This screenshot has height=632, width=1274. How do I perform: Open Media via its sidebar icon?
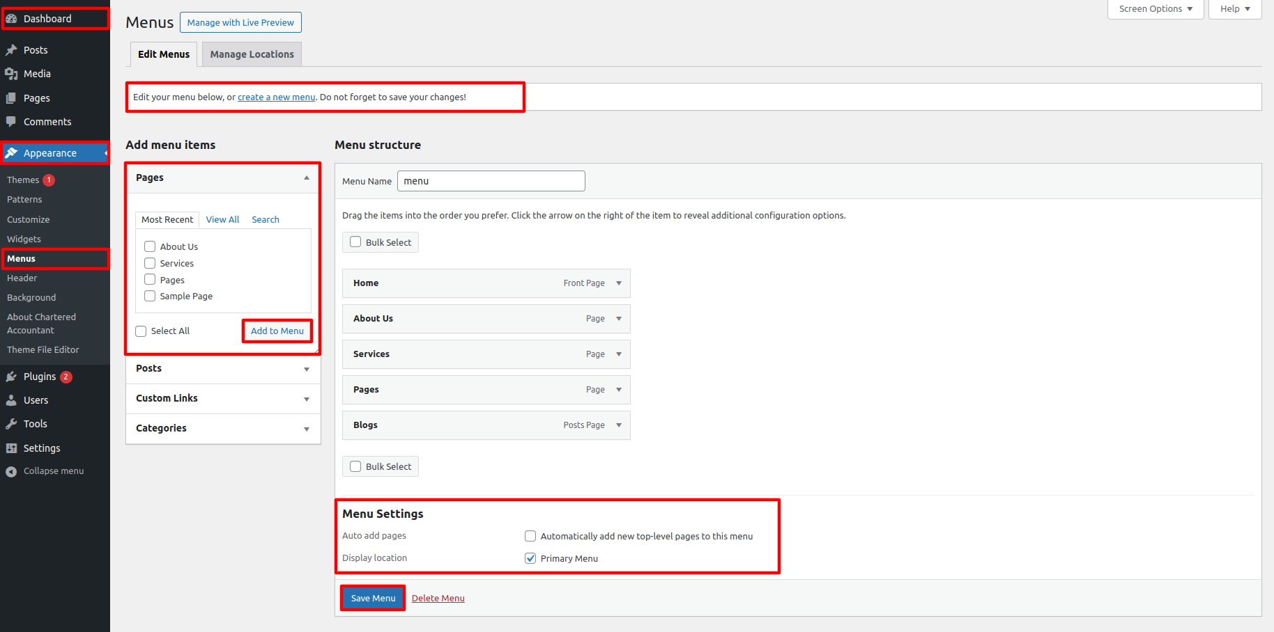11,74
